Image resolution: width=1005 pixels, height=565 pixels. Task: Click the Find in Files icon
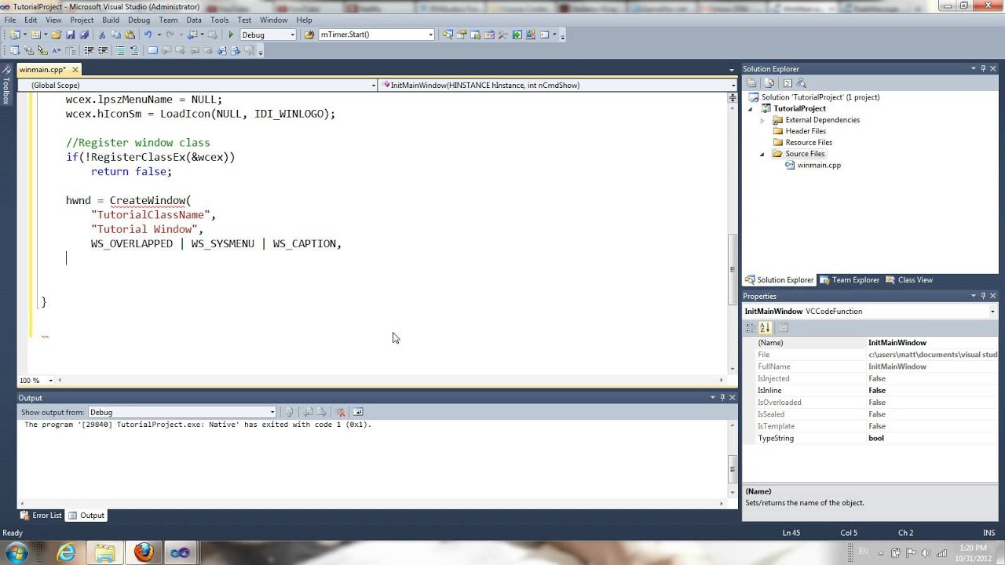click(309, 35)
